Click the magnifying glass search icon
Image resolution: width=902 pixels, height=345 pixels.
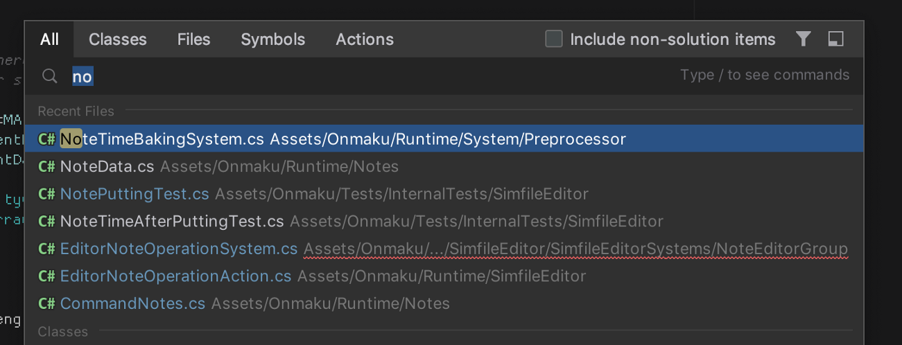pyautogui.click(x=49, y=76)
